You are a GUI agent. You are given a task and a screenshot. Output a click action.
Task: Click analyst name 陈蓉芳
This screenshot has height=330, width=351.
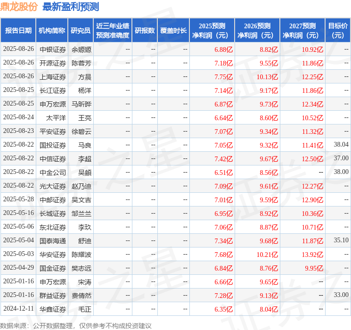82,63
